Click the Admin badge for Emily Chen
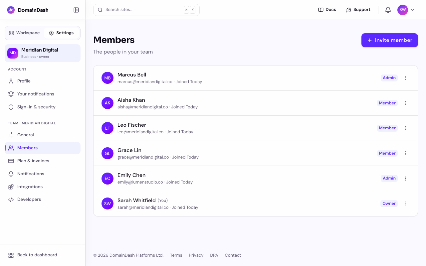Image resolution: width=426 pixels, height=266 pixels. (x=389, y=178)
